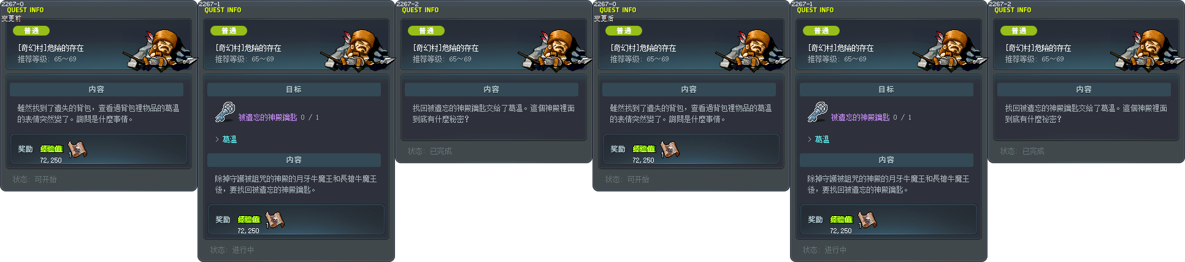Click the green 经验值 label in the 变更后 panel

[644, 149]
